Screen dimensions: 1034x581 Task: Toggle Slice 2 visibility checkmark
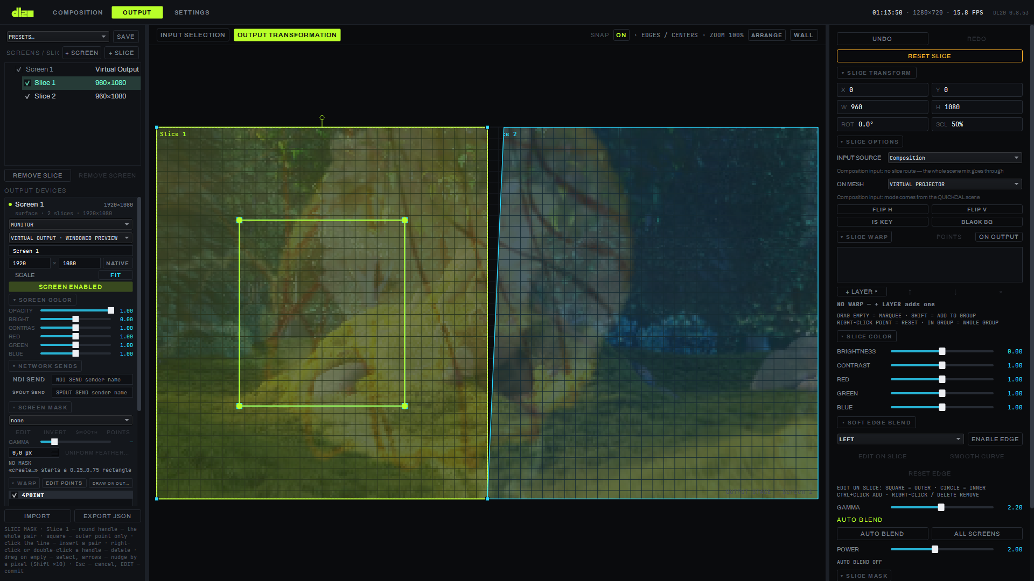pos(27,96)
